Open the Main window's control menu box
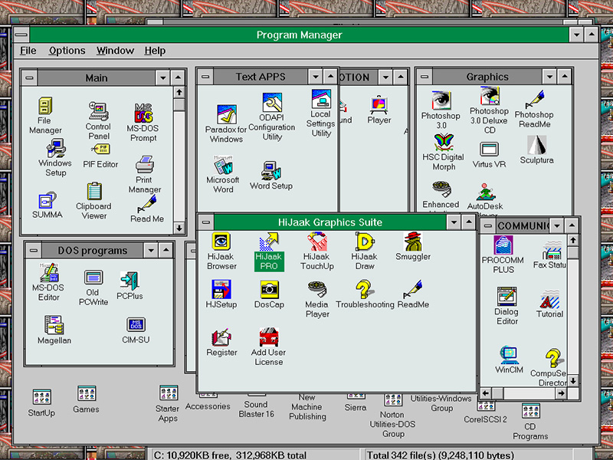This screenshot has width=613, height=460. pos(29,78)
